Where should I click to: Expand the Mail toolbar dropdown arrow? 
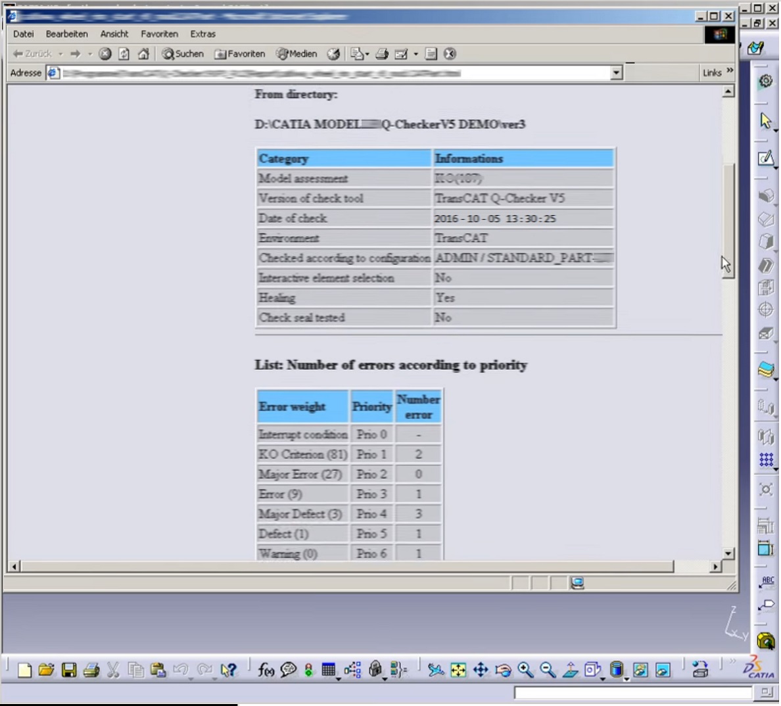pos(367,54)
